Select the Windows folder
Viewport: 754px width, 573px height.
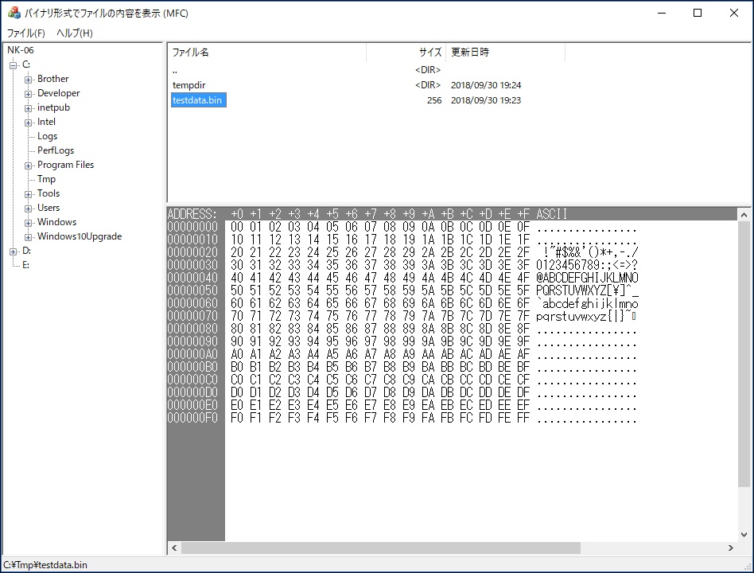(56, 222)
